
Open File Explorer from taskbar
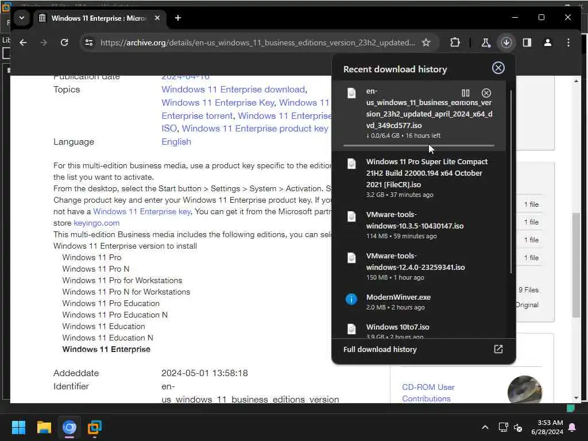pyautogui.click(x=44, y=427)
